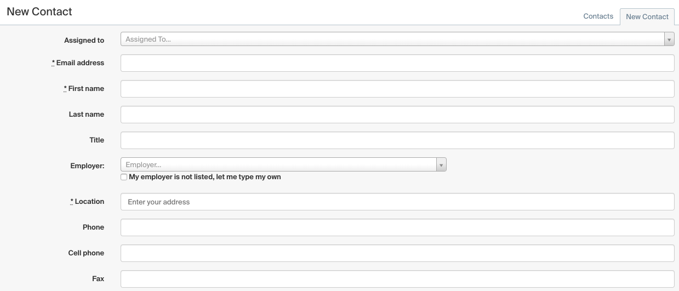
Task: Click the Email address required label
Action: pos(78,63)
